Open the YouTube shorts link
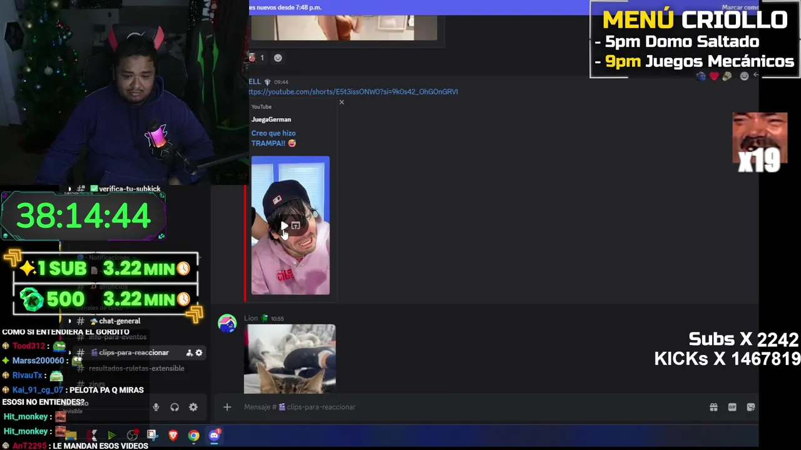This screenshot has height=450, width=801. (353, 91)
